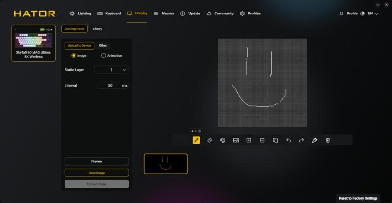Open the Lighting tab
This screenshot has height=203, width=392.
(x=80, y=14)
